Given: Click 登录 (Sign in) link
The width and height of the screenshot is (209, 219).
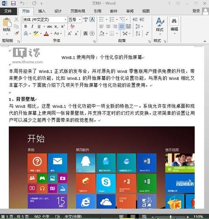Looking at the screenshot, I should (196, 11).
